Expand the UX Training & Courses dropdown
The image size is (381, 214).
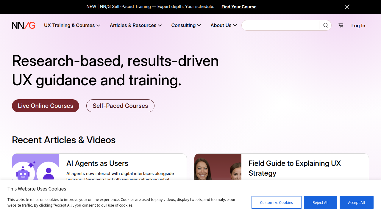[72, 25]
